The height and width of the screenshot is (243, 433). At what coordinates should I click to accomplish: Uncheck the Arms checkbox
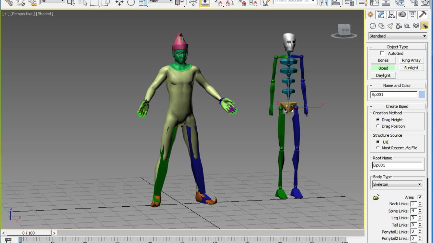click(x=420, y=197)
